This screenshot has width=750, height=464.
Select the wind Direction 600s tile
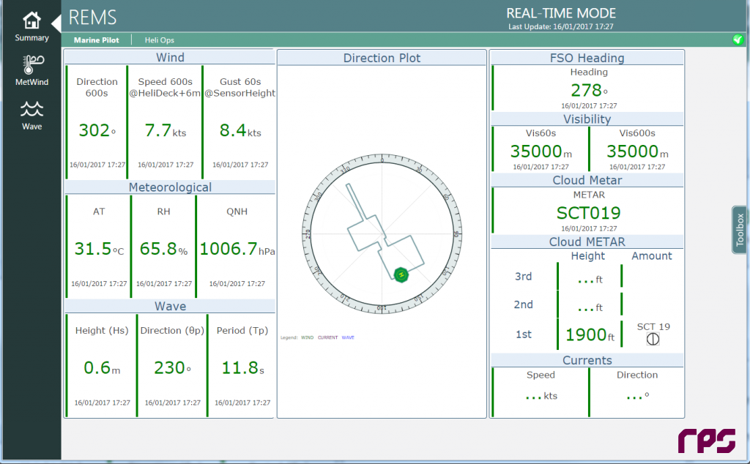pos(97,121)
